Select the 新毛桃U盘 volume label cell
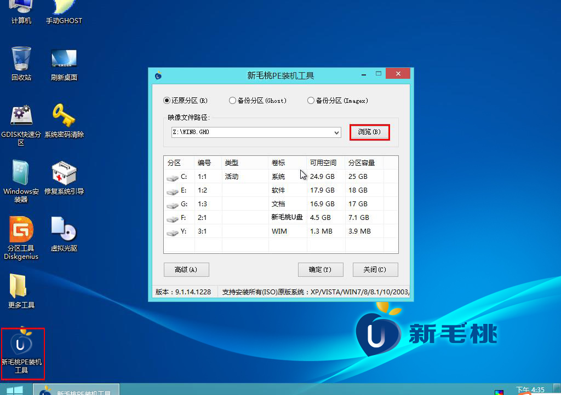The height and width of the screenshot is (395, 561). [287, 218]
